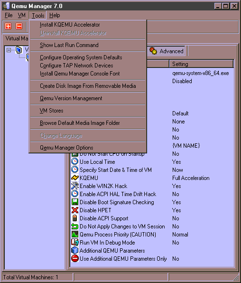Screen dimensions: 241x283
Task: Click the Qemu Manager title bar icon
Action: pos(6,6)
